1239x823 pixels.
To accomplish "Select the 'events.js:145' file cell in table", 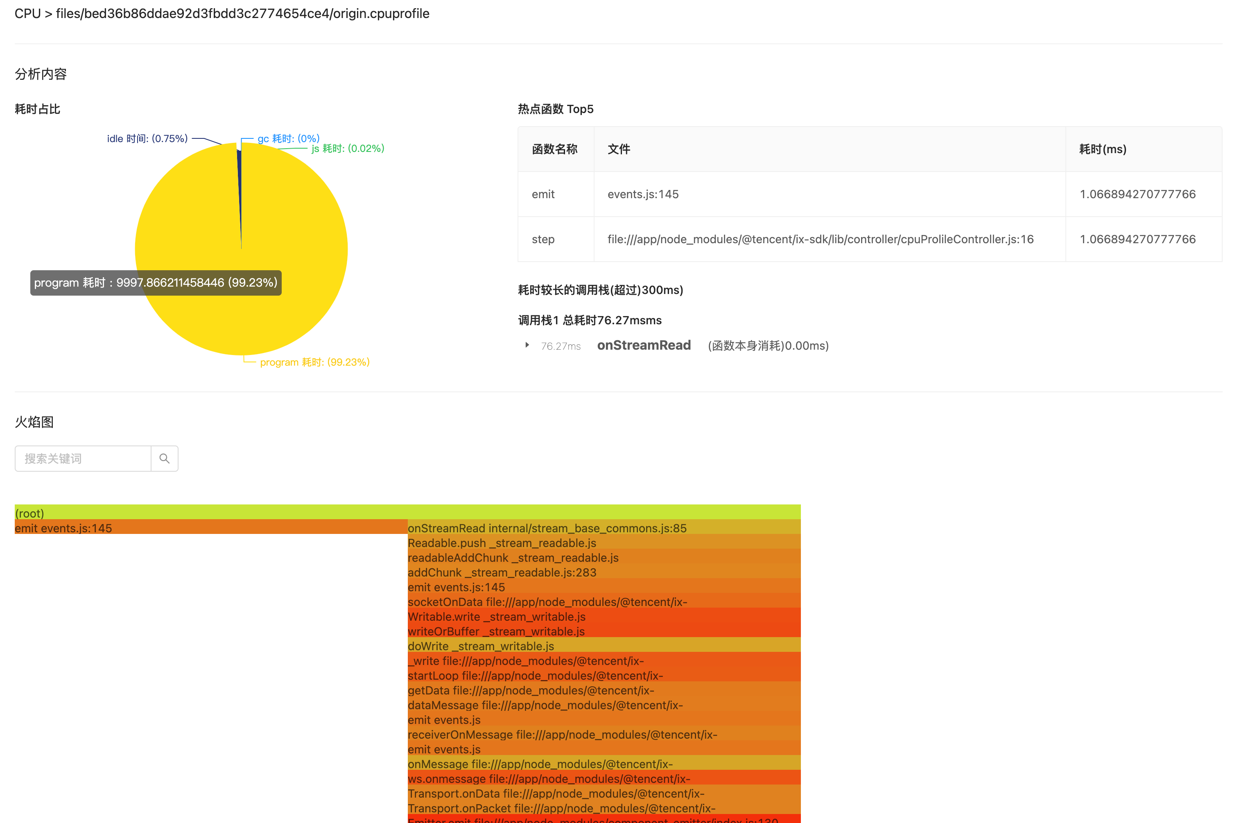I will [830, 194].
